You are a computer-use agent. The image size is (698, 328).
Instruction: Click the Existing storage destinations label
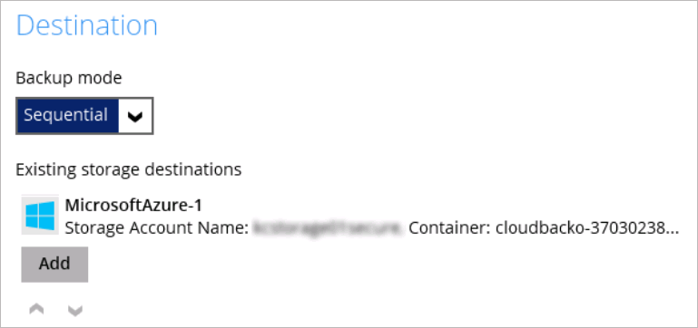[129, 169]
